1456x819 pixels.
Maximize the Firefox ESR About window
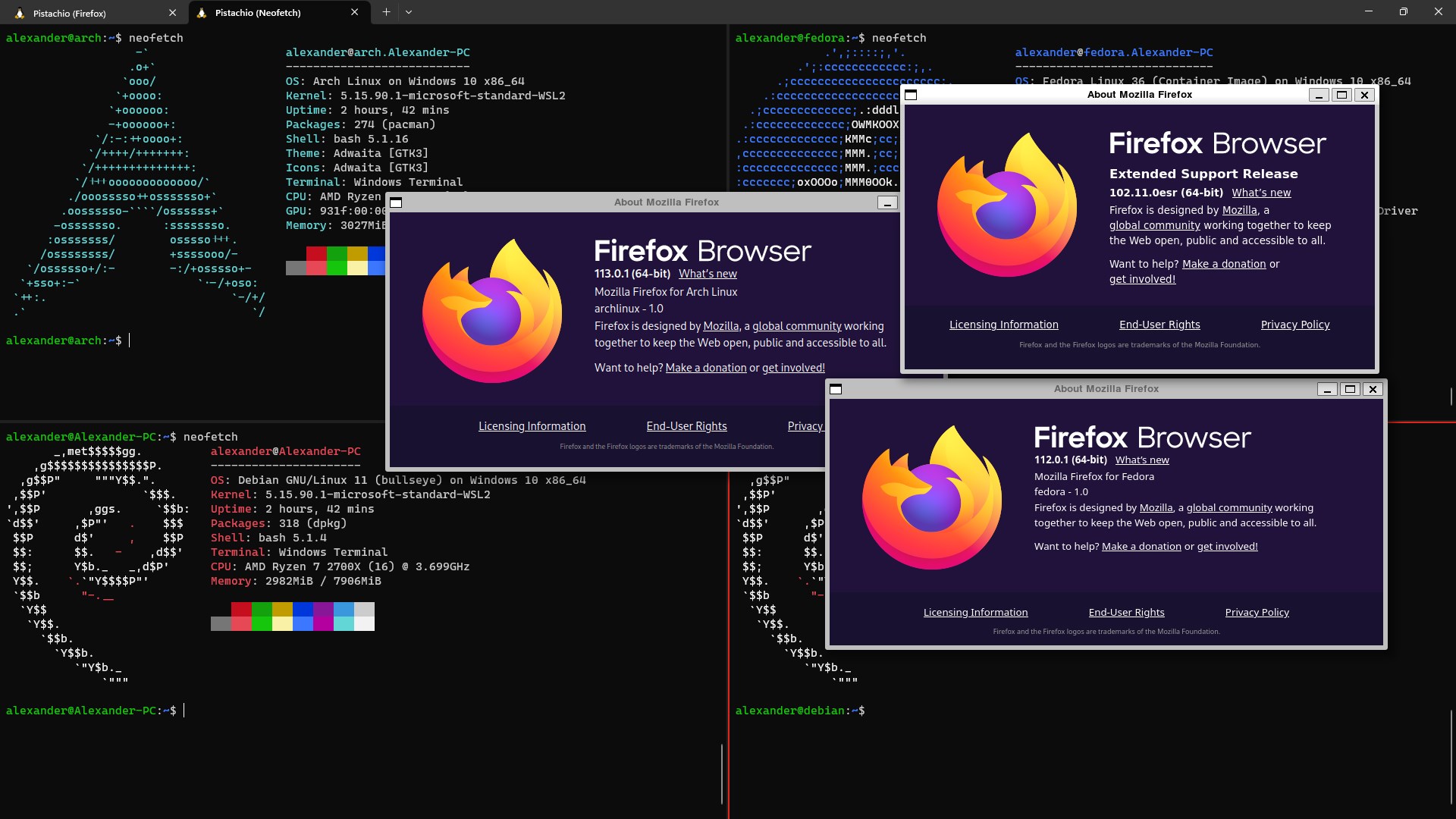click(1341, 95)
